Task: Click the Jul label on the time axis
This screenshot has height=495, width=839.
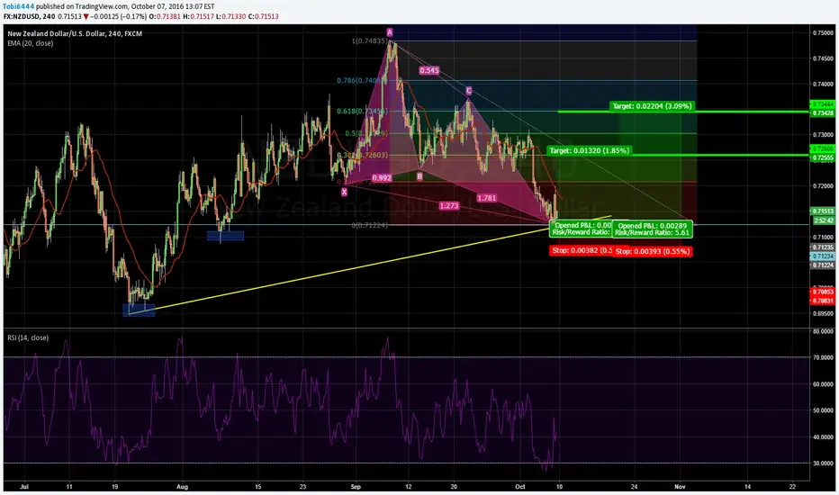Action: [23, 486]
